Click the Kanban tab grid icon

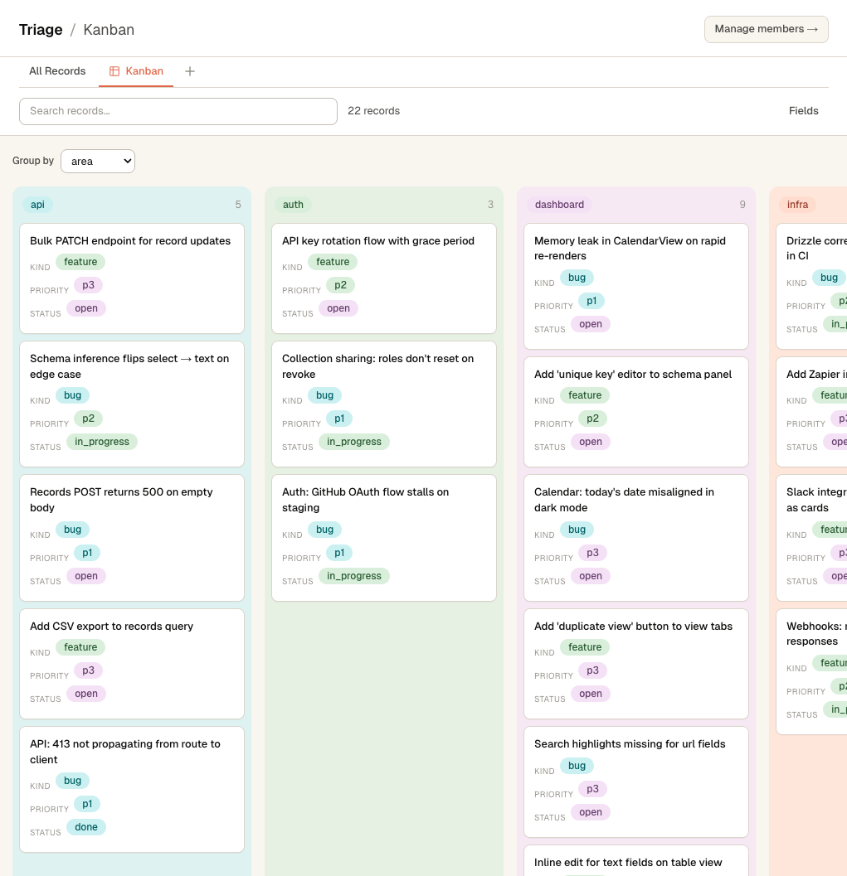pos(114,71)
